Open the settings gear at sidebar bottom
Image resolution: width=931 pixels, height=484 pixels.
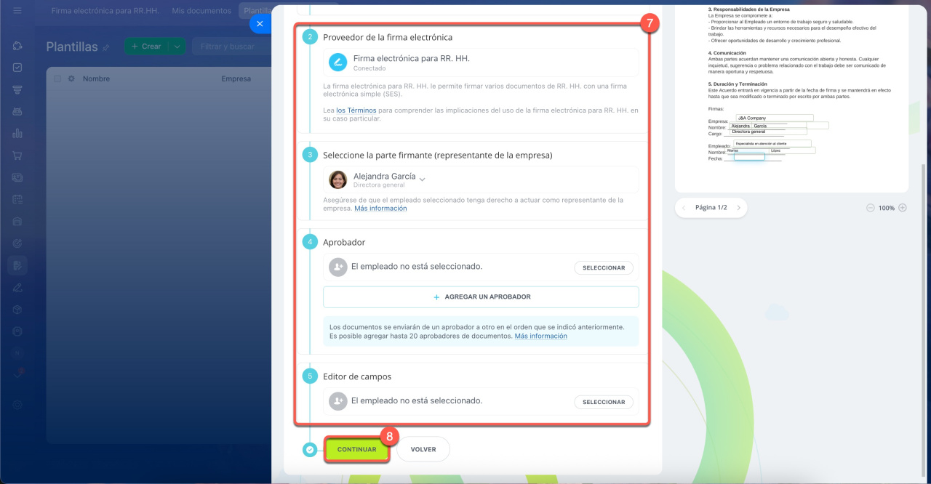pos(17,404)
